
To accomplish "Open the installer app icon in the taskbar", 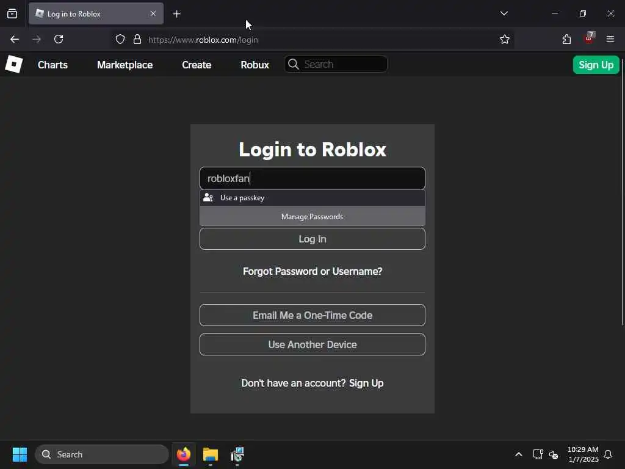I will [x=237, y=454].
